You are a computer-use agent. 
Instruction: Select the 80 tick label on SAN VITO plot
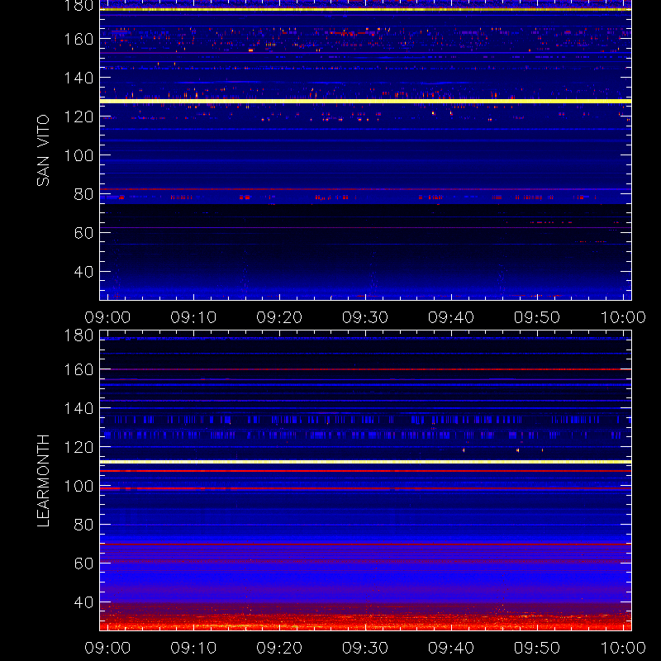pos(83,194)
